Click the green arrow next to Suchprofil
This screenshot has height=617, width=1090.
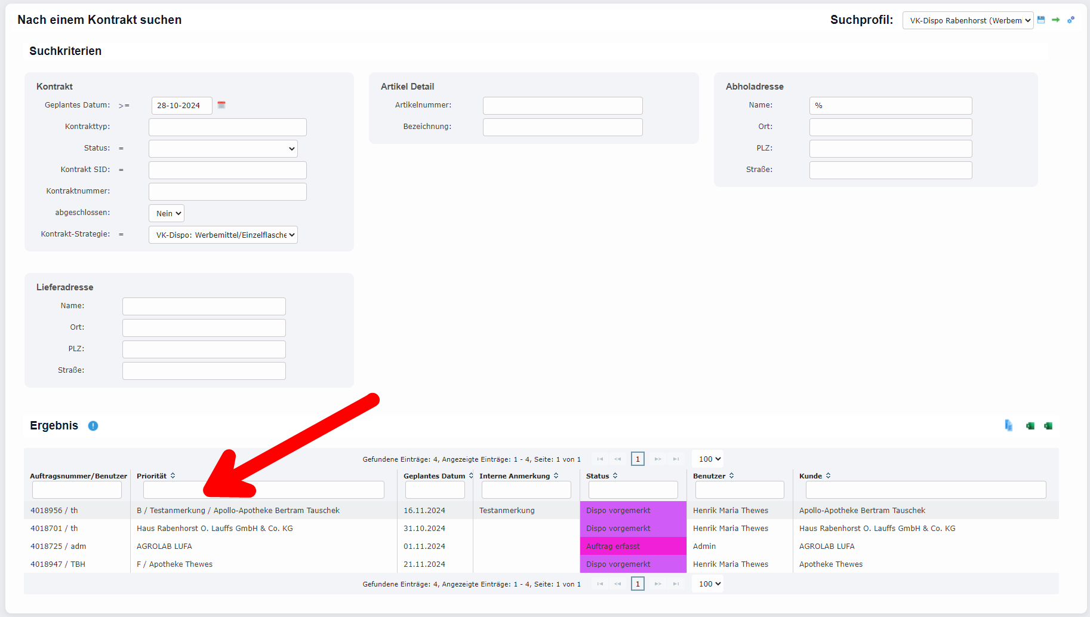point(1055,20)
